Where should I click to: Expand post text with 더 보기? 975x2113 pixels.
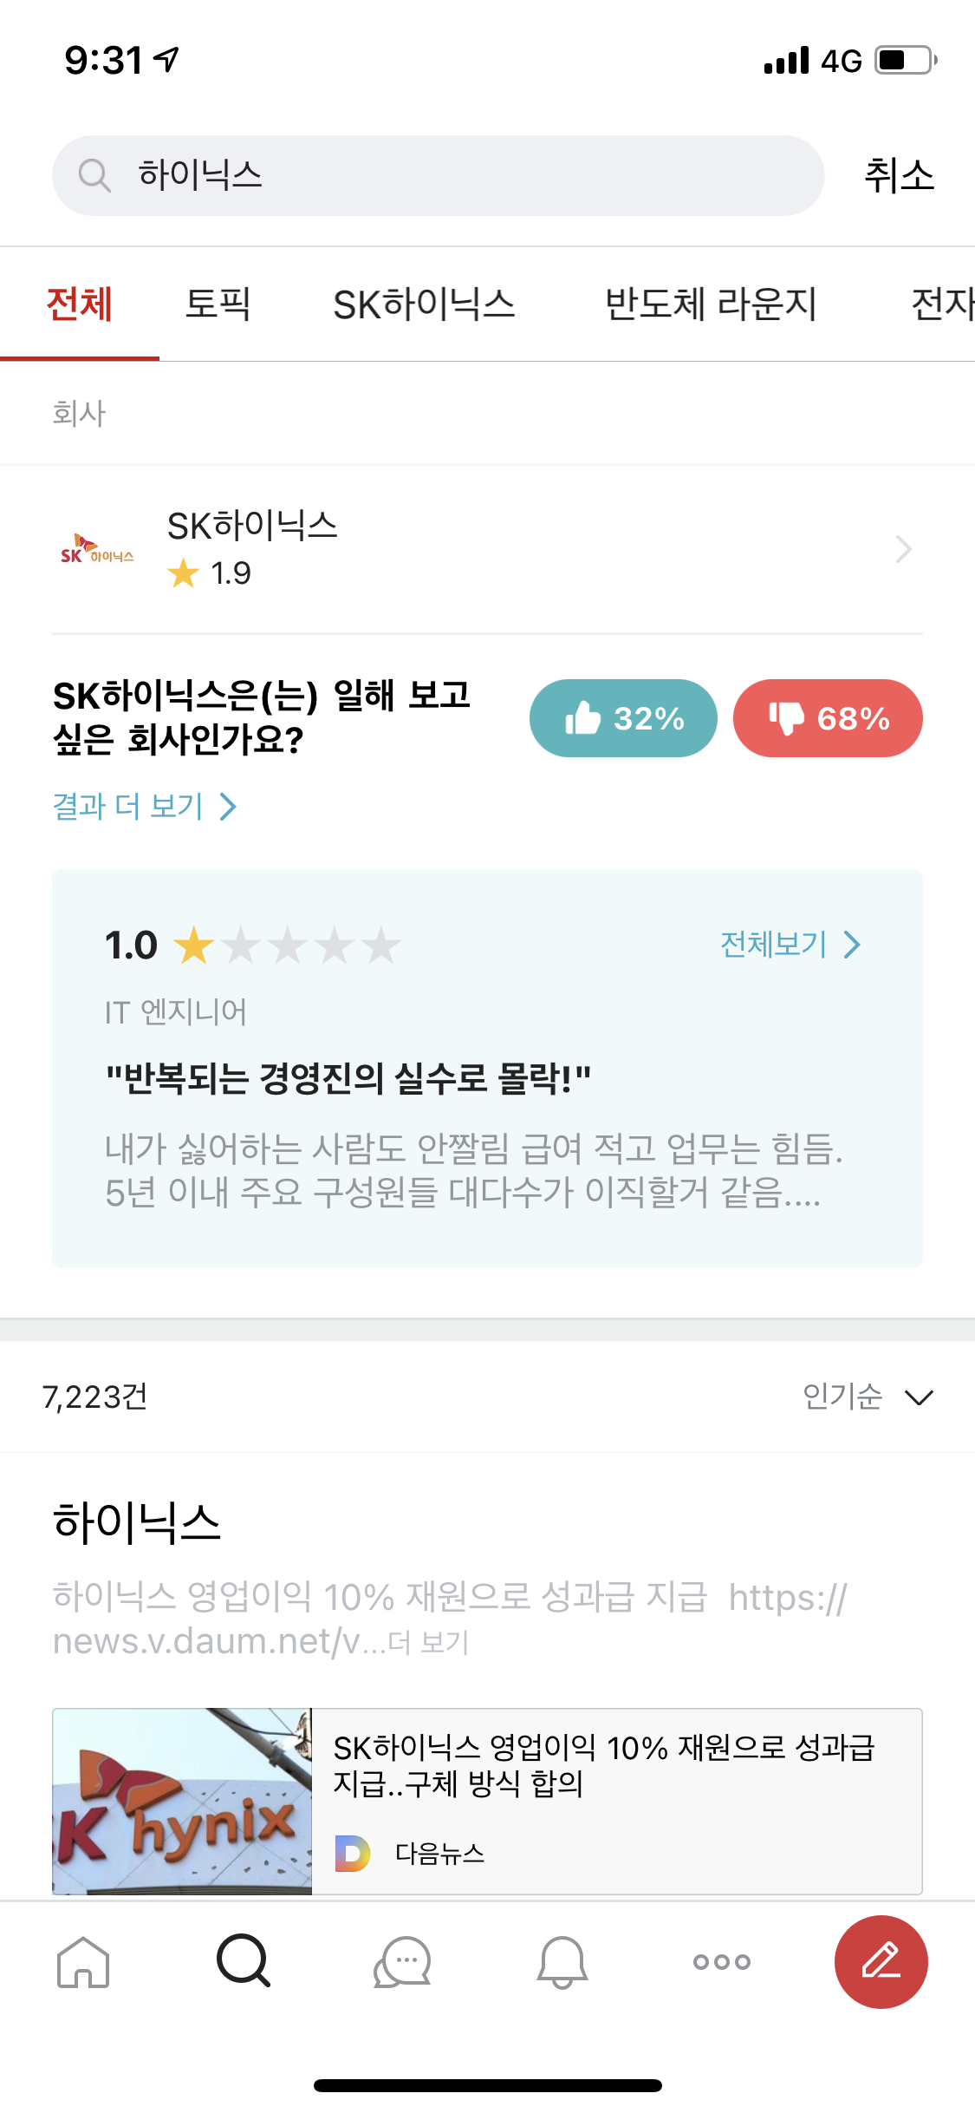coord(429,1642)
